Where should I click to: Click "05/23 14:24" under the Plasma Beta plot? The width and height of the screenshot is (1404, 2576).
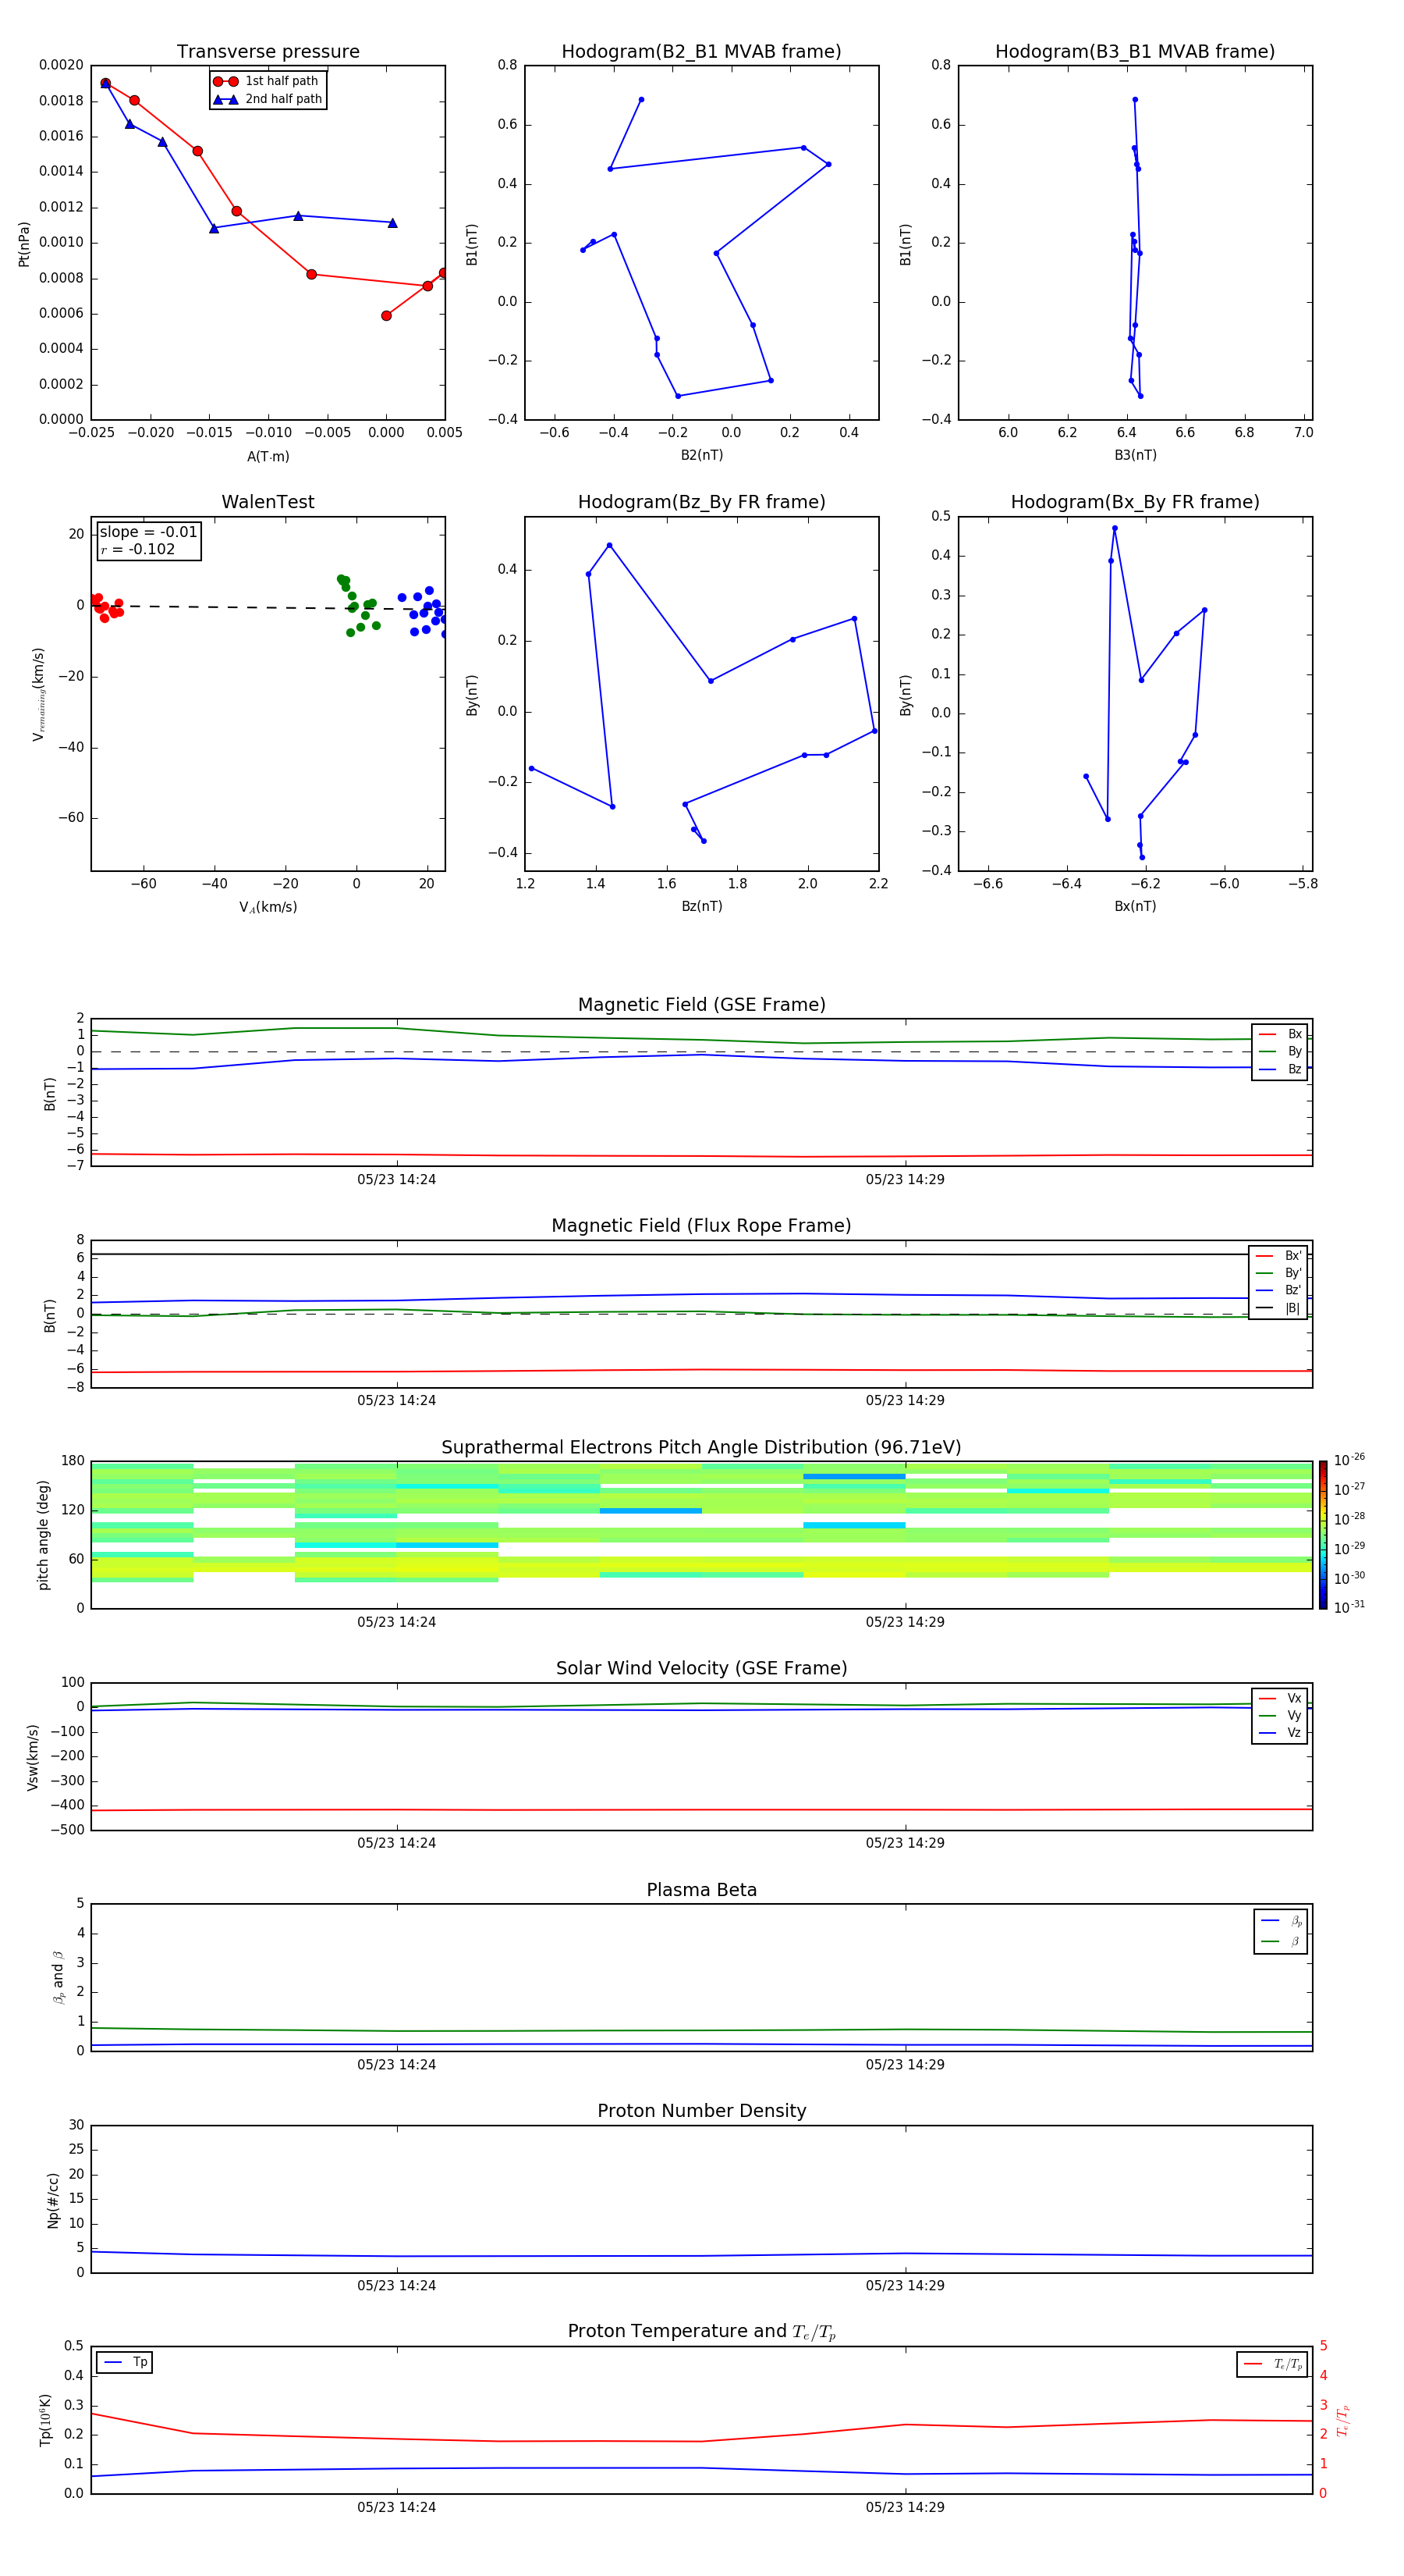click(x=397, y=2065)
